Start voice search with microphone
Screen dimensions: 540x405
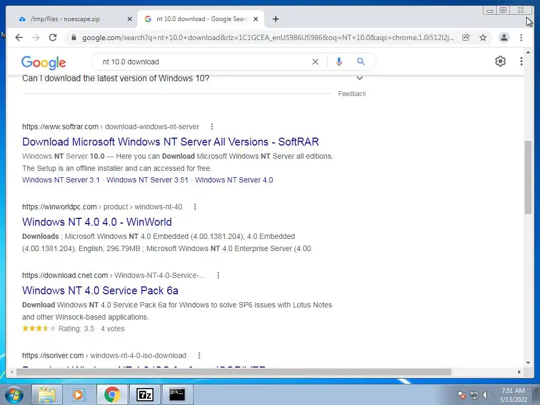pyautogui.click(x=339, y=62)
